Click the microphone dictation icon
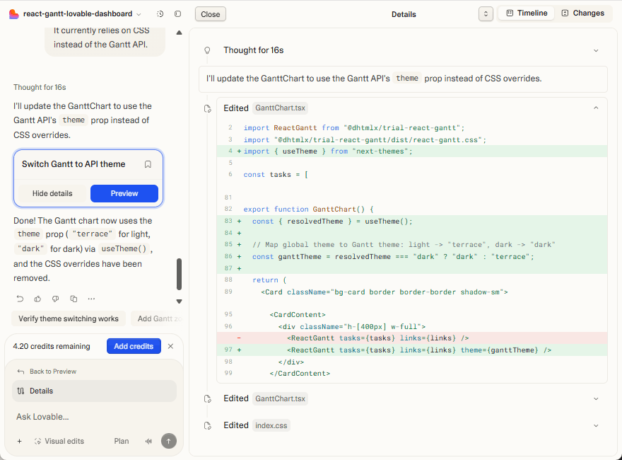 149,441
